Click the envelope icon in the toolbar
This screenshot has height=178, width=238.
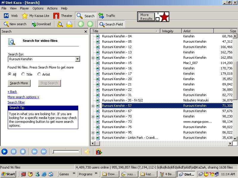[x=69, y=24]
